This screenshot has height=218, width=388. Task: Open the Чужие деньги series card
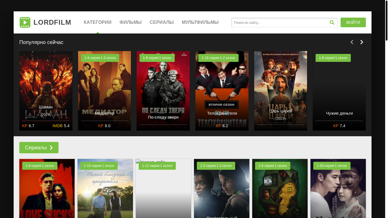[339, 91]
